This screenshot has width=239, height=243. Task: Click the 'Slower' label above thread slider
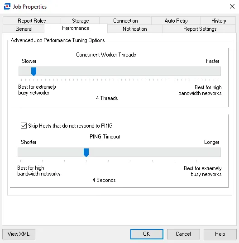pyautogui.click(x=29, y=61)
